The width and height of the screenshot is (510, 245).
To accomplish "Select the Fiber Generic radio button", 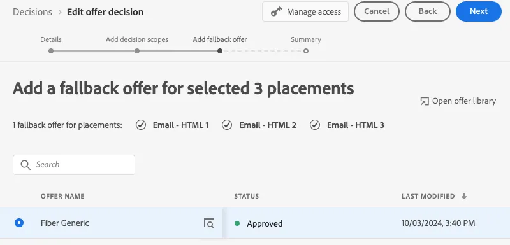I will [19, 223].
